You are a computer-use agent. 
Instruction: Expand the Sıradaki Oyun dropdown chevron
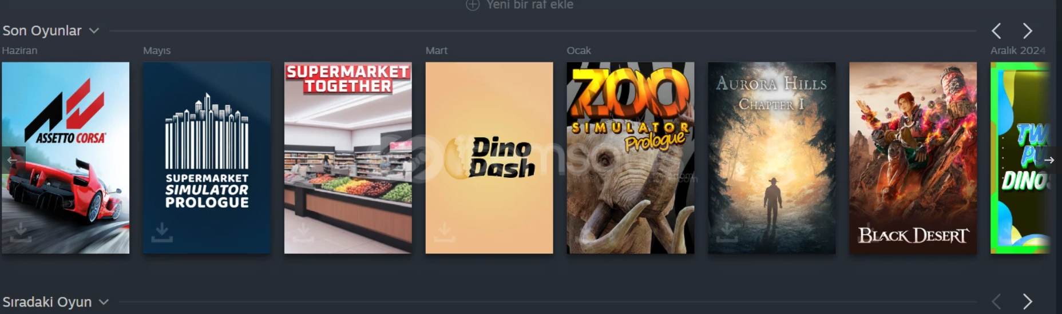pyautogui.click(x=104, y=302)
